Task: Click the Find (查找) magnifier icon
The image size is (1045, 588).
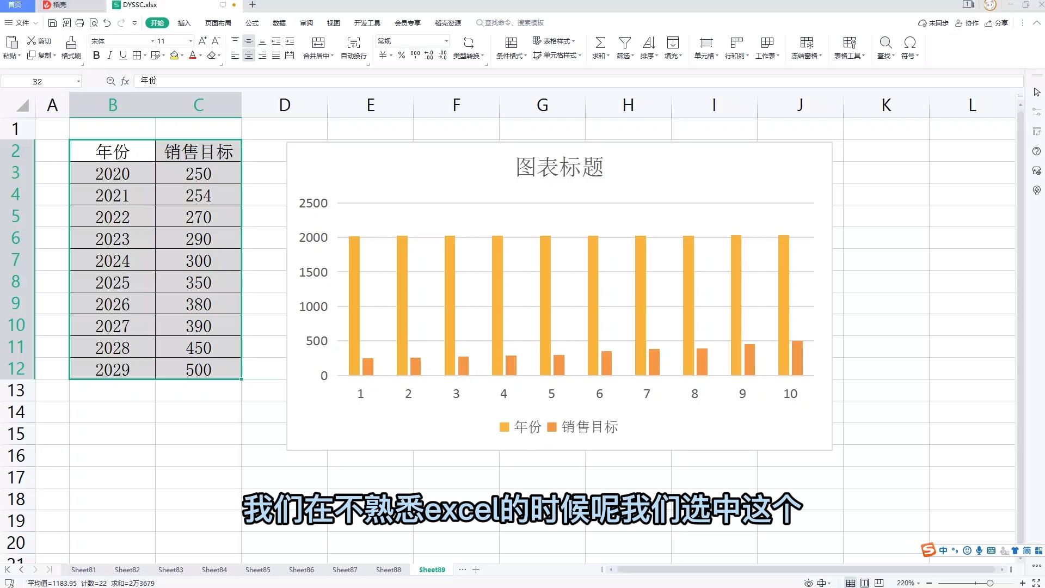Action: click(x=886, y=42)
